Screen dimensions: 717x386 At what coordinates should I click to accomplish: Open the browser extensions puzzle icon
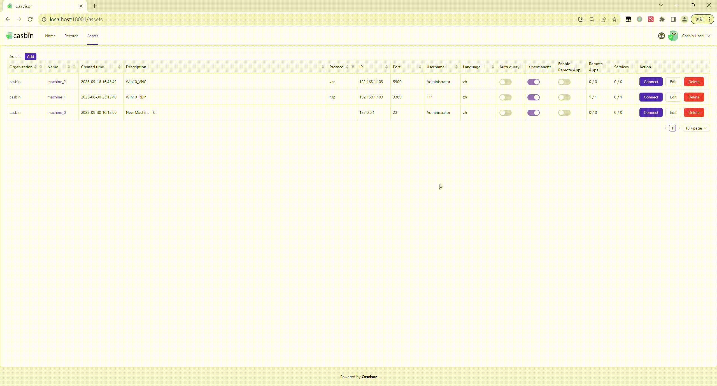tap(662, 19)
